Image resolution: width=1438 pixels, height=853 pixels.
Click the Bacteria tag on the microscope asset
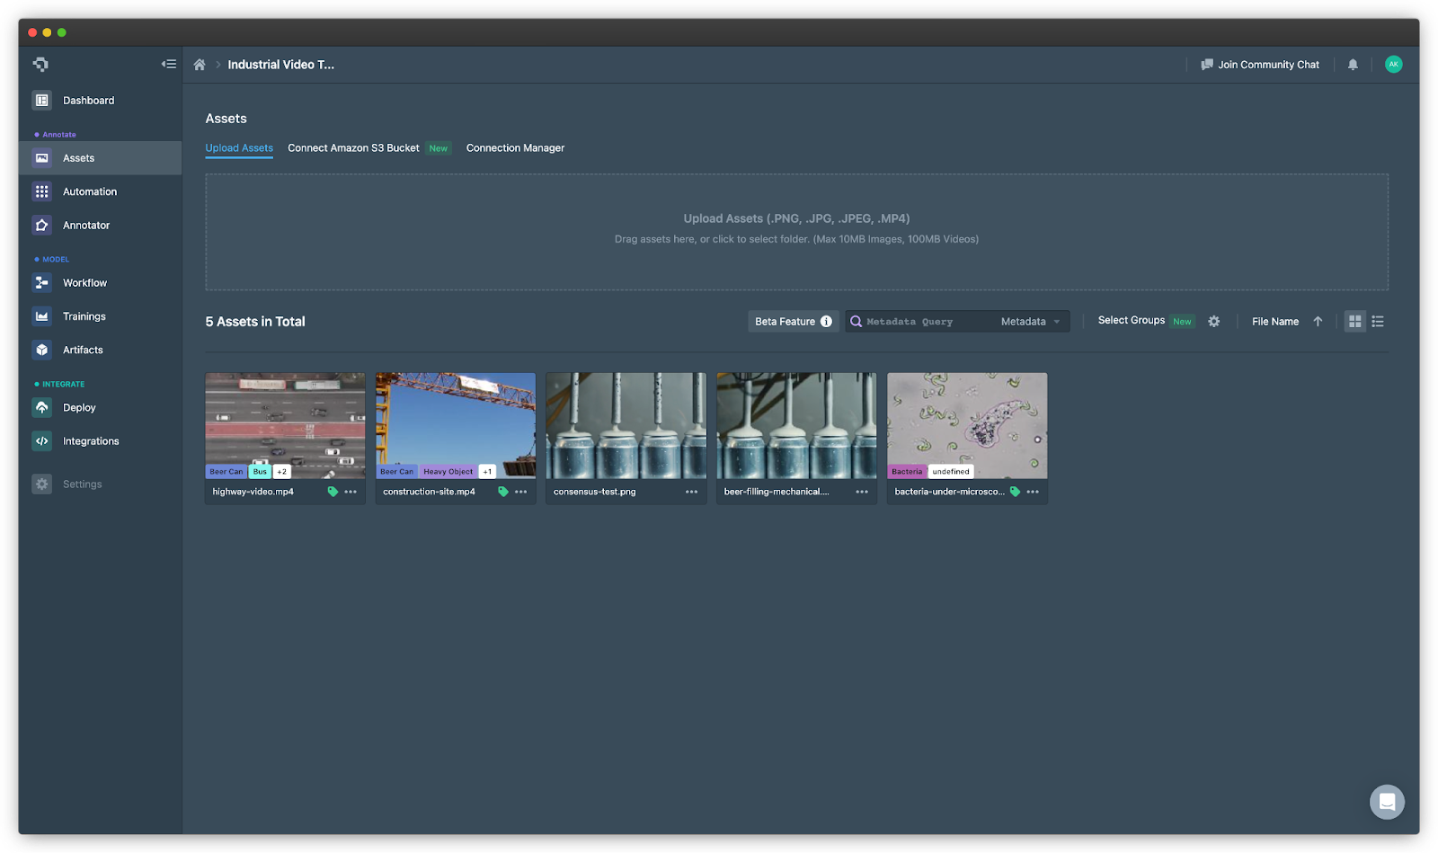[x=906, y=471]
